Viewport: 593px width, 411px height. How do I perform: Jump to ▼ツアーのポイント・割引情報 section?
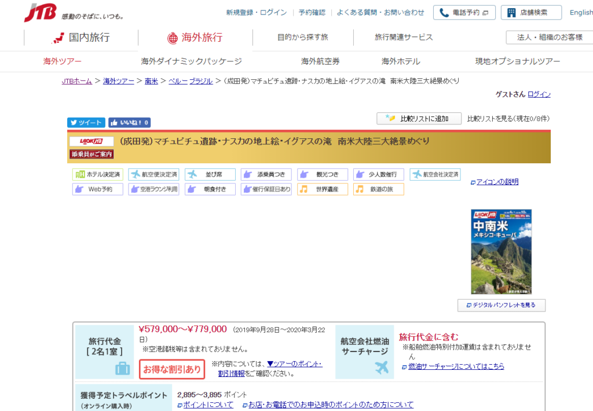pos(294,364)
